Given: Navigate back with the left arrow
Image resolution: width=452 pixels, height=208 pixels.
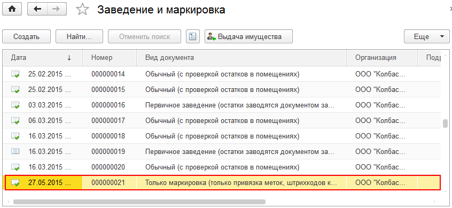Looking at the screenshot, I should click(x=37, y=9).
